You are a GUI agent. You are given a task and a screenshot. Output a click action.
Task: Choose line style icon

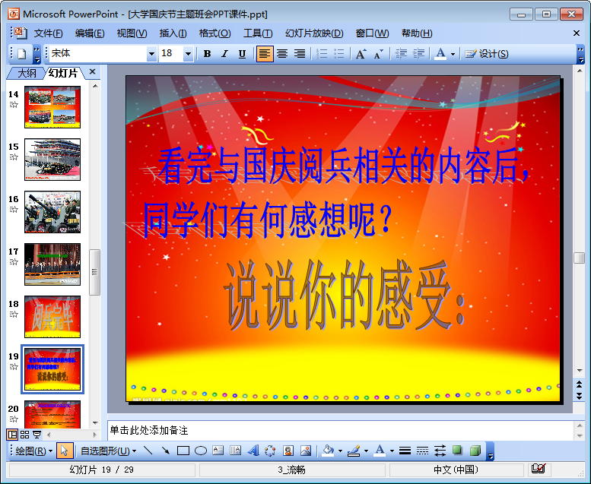click(x=405, y=451)
